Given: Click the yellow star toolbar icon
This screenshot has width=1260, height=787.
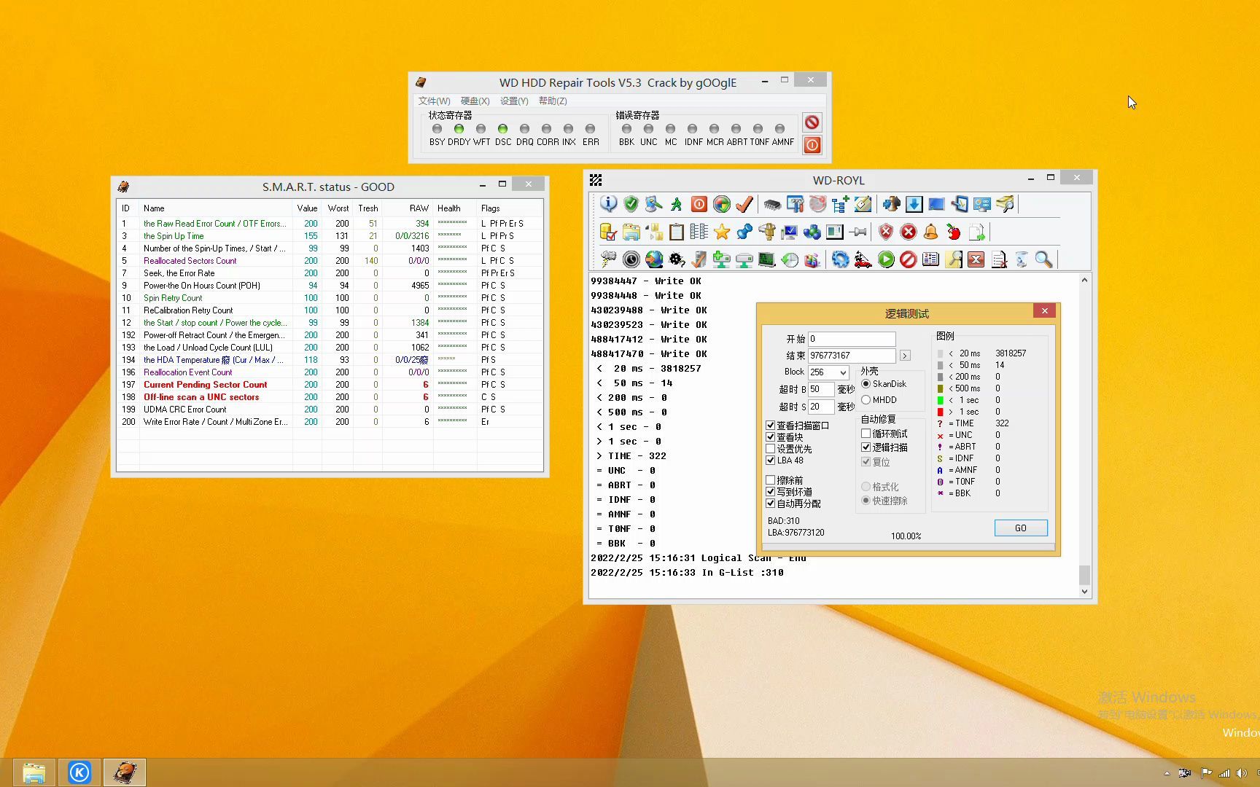Looking at the screenshot, I should tap(722, 232).
